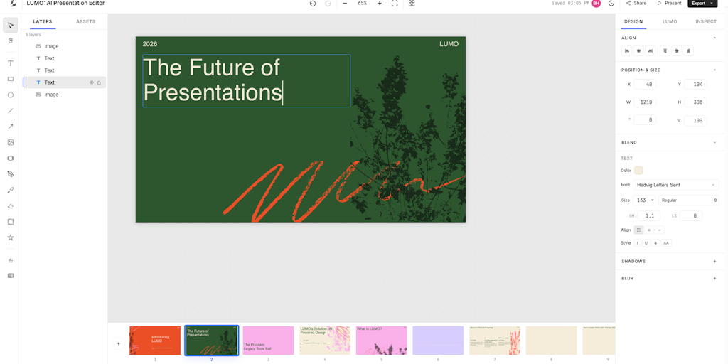Select the Rectangle shape tool

pyautogui.click(x=11, y=79)
